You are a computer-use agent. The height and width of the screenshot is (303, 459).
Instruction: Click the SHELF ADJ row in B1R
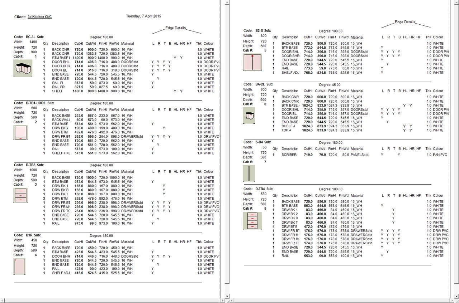click(129, 273)
